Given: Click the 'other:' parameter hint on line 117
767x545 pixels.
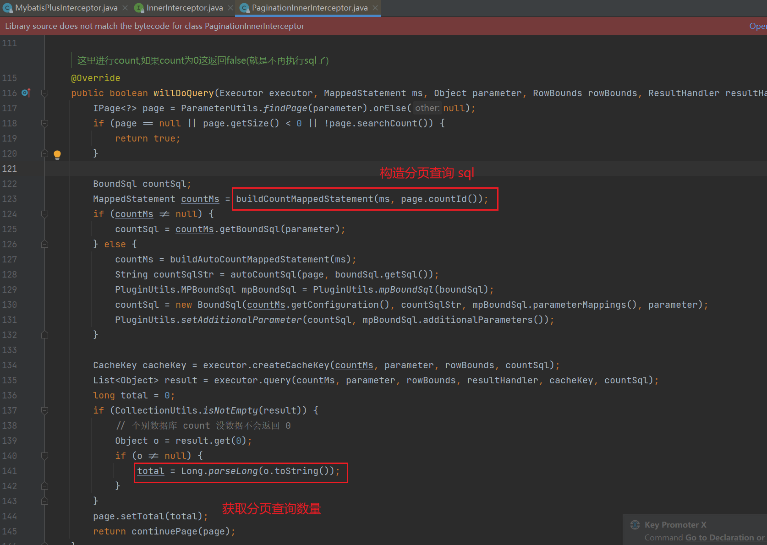Looking at the screenshot, I should pos(427,108).
